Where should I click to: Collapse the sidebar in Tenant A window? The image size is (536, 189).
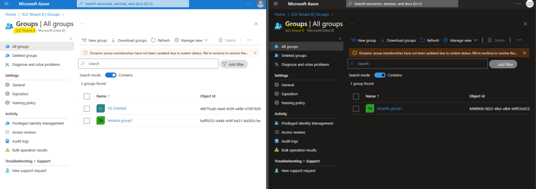[x=71, y=39]
